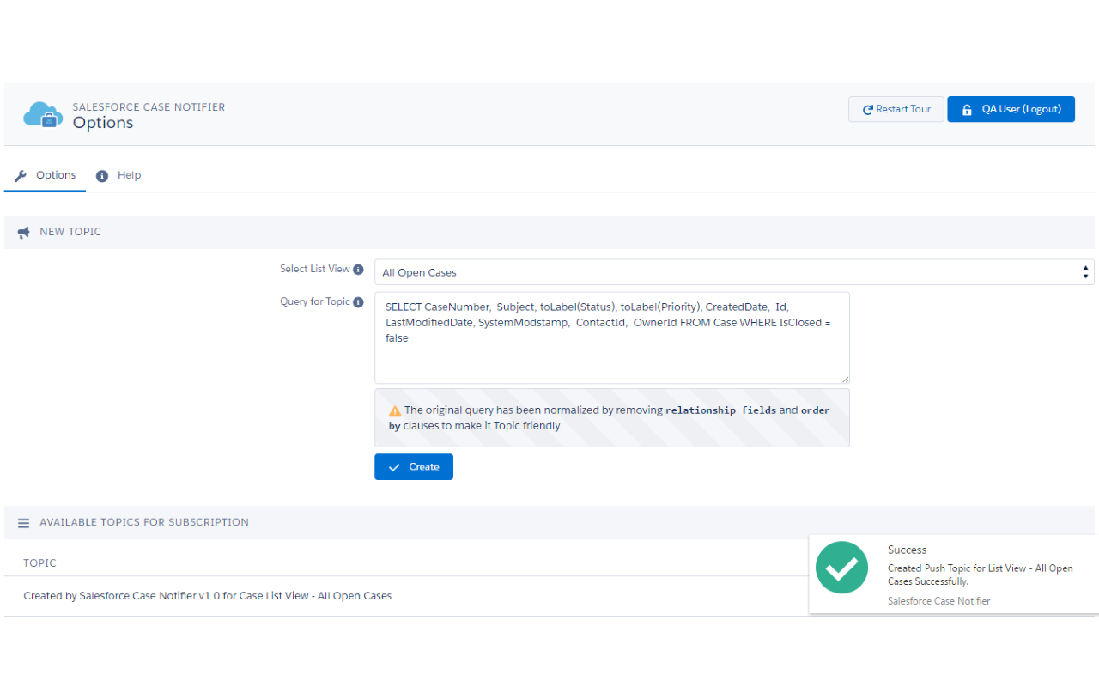Click the megaphone icon beside New Topic
The height and width of the screenshot is (687, 1099).
[24, 232]
